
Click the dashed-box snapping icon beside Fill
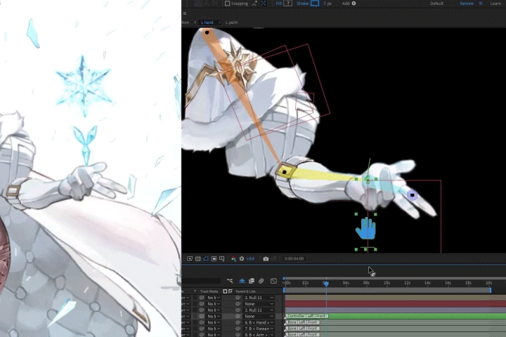pyautogui.click(x=264, y=4)
